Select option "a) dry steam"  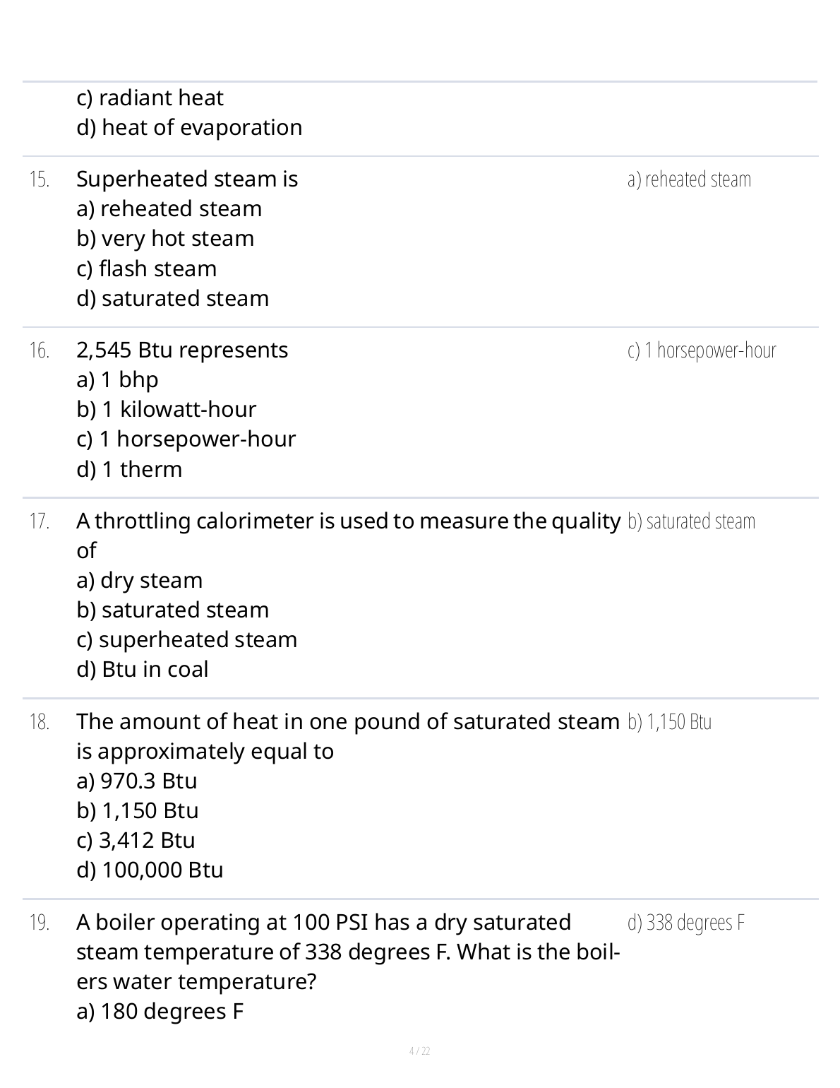[139, 580]
